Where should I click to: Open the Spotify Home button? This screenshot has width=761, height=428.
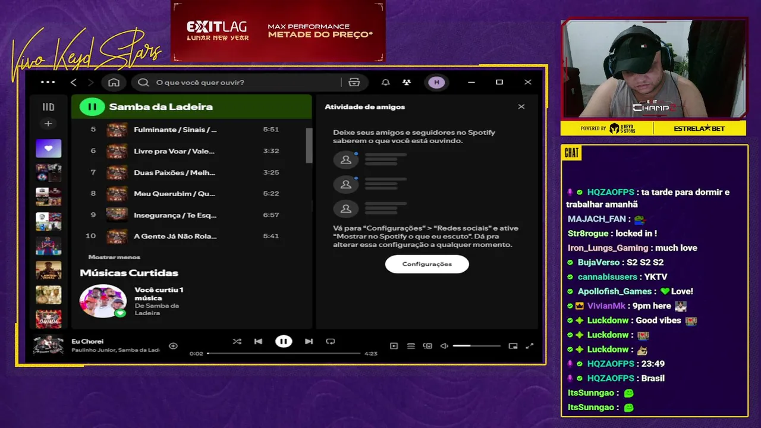114,83
